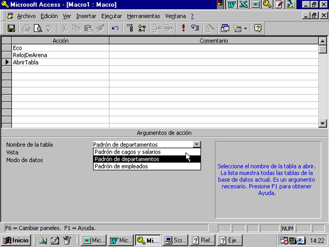Expand the New Object dropdown arrow
This screenshot has height=247, width=329.
coord(245,28)
